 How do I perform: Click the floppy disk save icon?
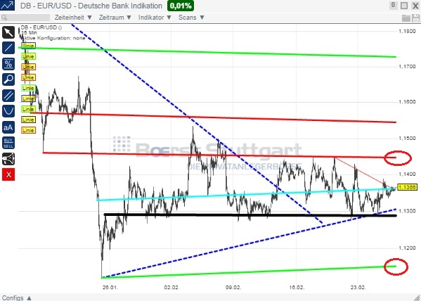click(415, 18)
